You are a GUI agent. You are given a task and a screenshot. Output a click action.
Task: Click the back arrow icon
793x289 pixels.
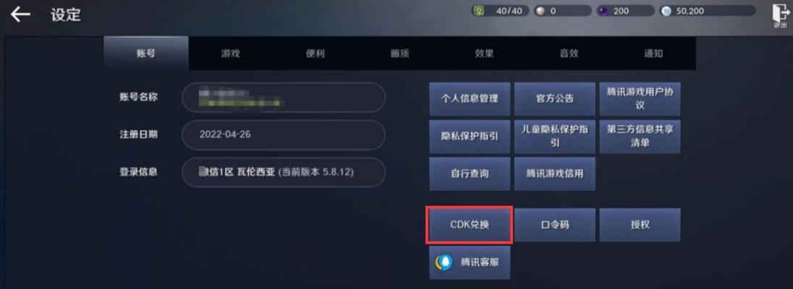click(20, 14)
